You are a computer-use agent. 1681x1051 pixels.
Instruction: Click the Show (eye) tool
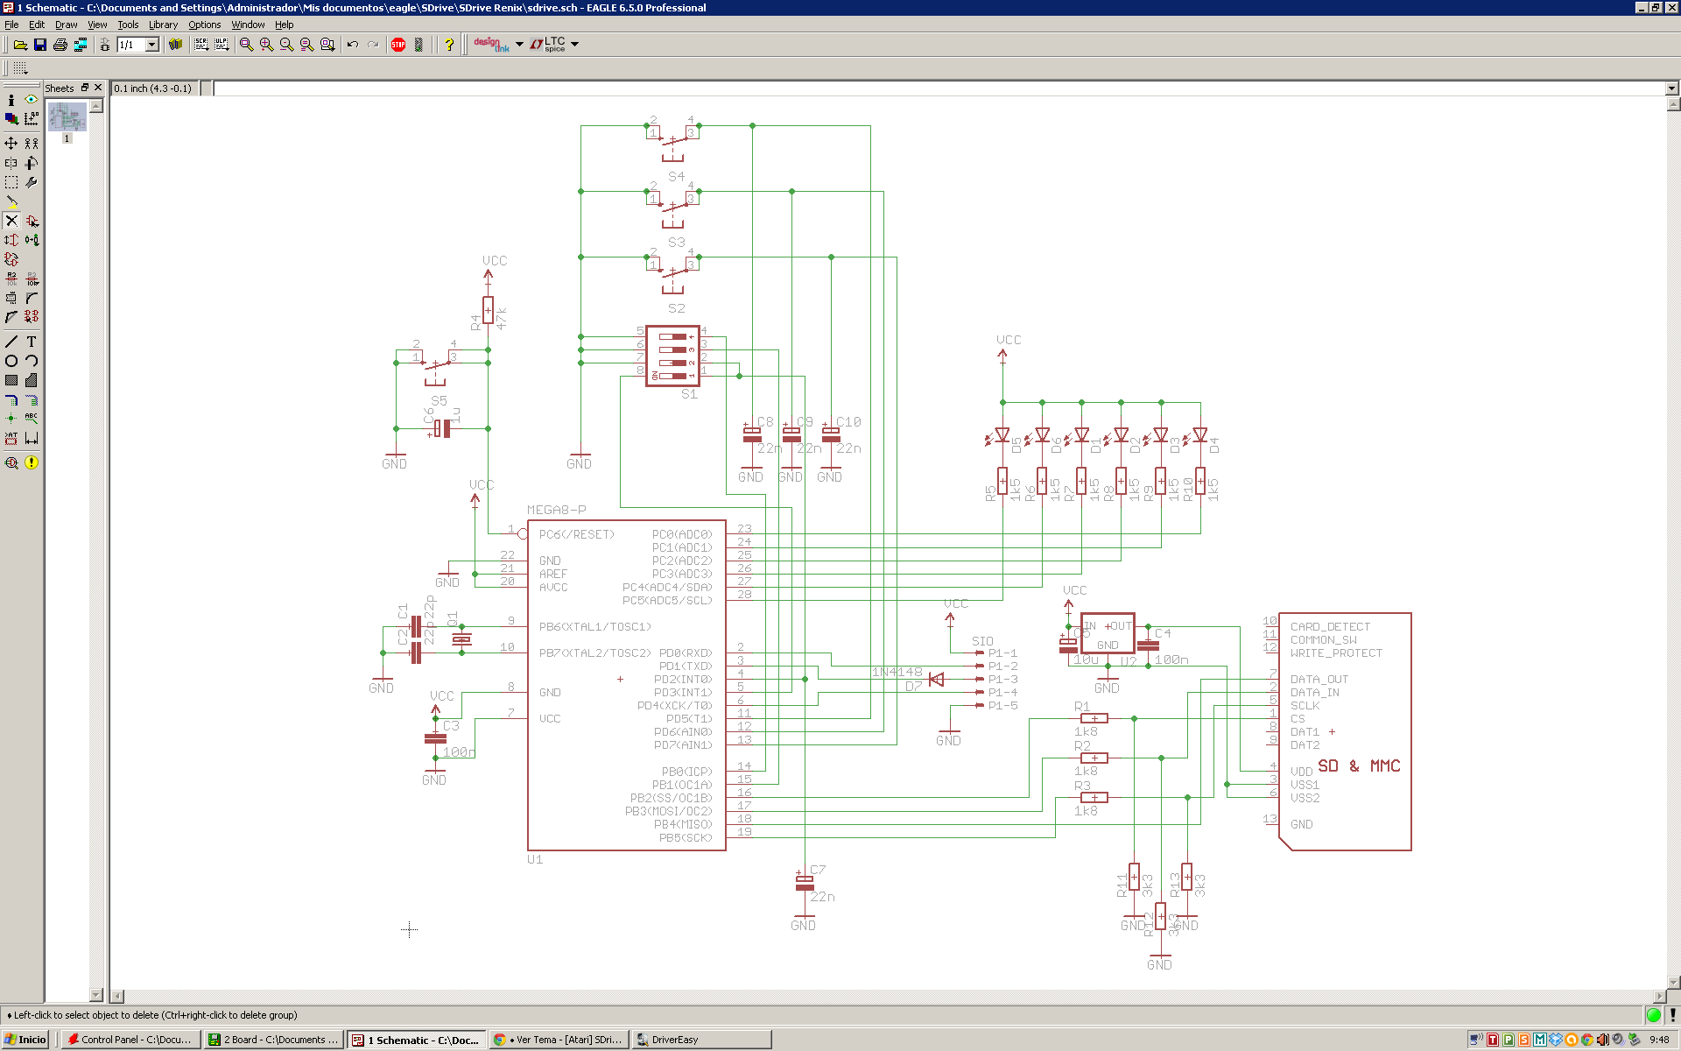point(32,100)
